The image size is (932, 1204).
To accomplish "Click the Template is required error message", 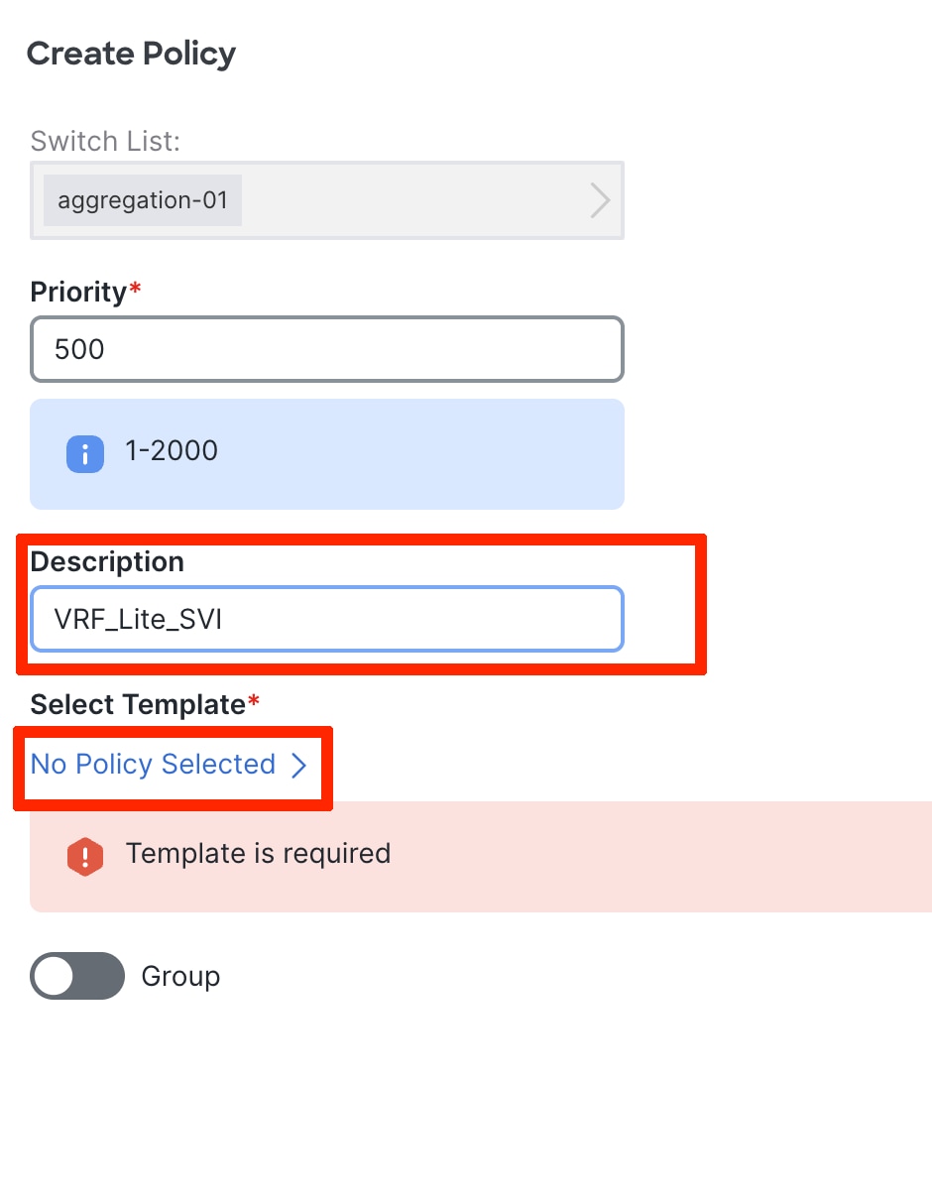I will tap(257, 854).
